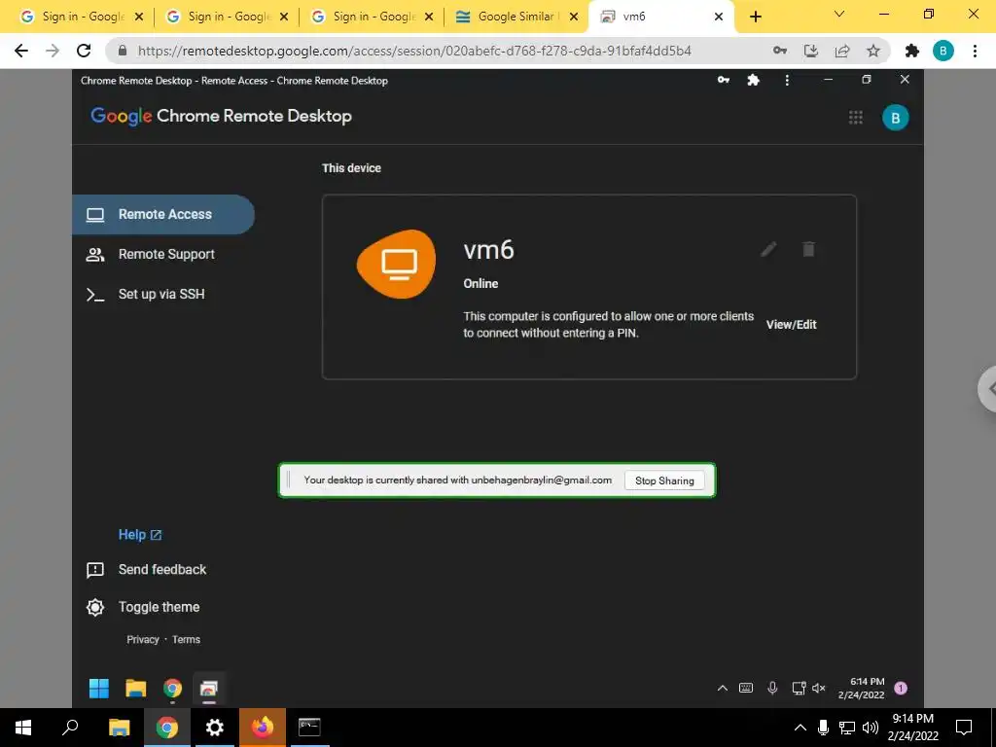Open Set up via SSH section

click(163, 294)
